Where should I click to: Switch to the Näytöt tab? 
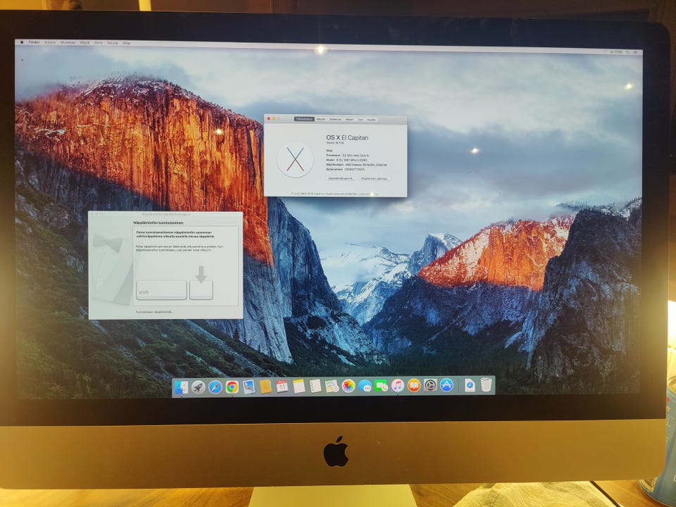pos(320,120)
